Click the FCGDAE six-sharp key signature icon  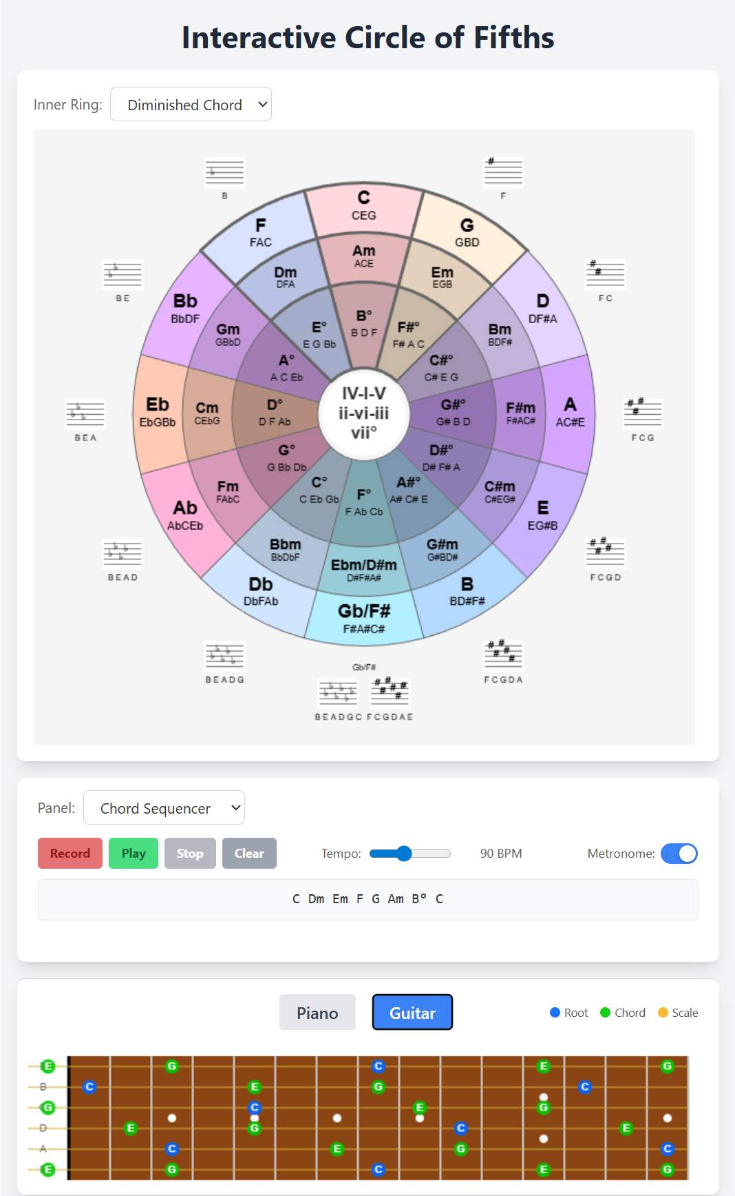pos(391,690)
